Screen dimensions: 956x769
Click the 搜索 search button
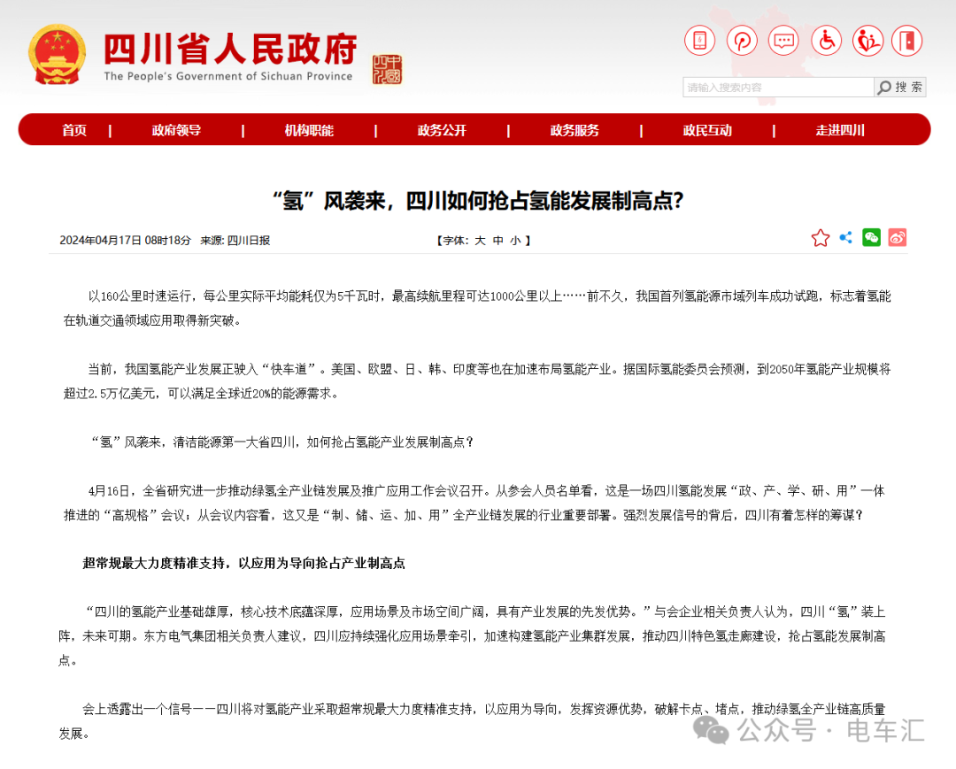[901, 87]
